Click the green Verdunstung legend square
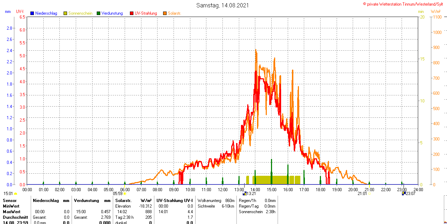This screenshot has height=224, width=447. pos(98,13)
